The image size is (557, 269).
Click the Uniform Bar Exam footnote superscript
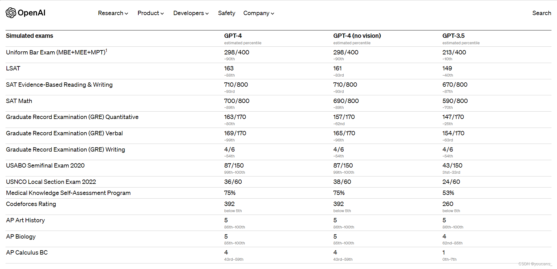(106, 50)
